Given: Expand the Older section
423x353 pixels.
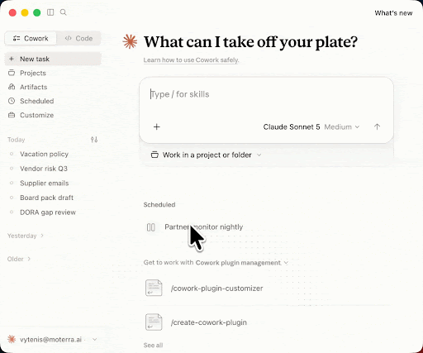Looking at the screenshot, I should tap(19, 259).
